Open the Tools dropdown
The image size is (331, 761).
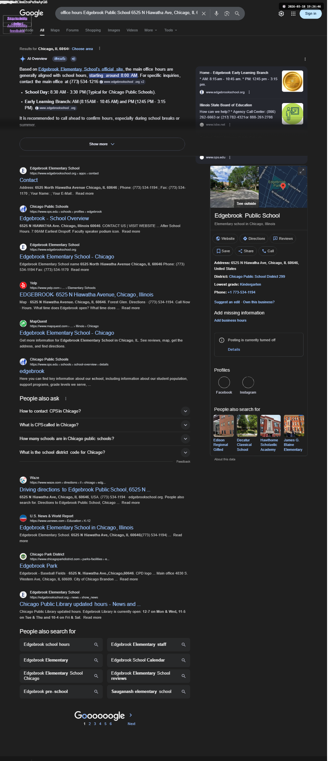tap(170, 30)
